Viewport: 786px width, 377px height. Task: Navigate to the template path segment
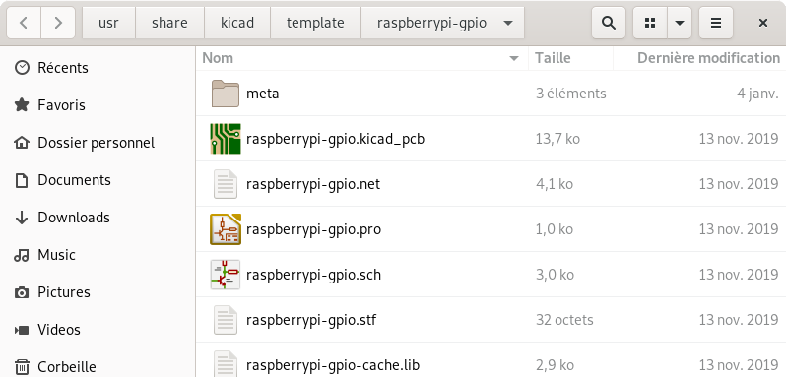[x=315, y=23]
